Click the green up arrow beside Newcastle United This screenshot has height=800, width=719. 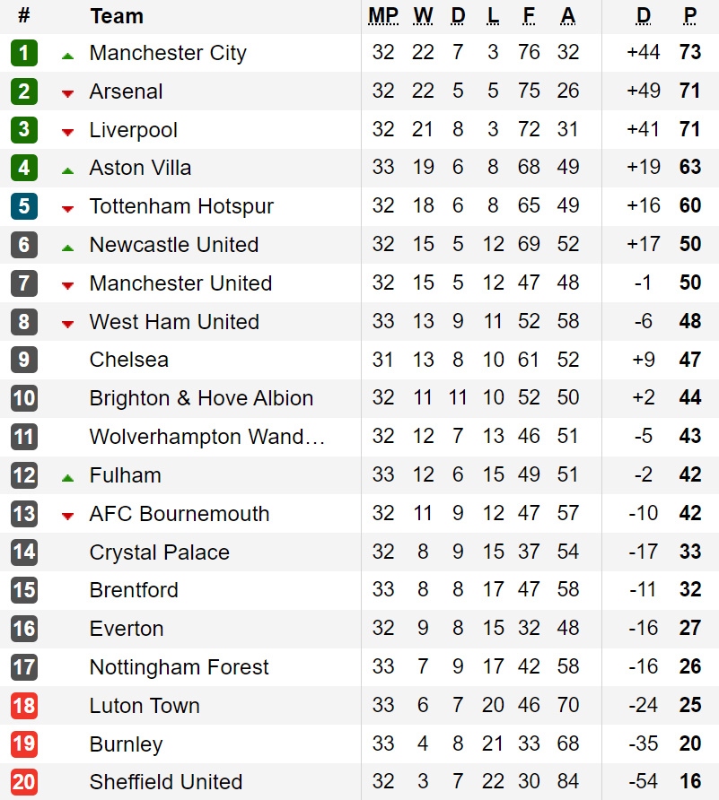coord(67,248)
